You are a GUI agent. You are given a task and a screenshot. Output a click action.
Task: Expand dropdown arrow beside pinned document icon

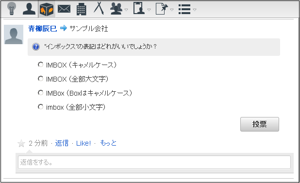coord(172,10)
